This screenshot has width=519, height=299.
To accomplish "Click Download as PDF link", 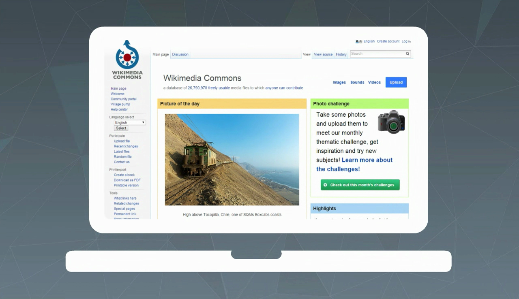I will pyautogui.click(x=127, y=180).
